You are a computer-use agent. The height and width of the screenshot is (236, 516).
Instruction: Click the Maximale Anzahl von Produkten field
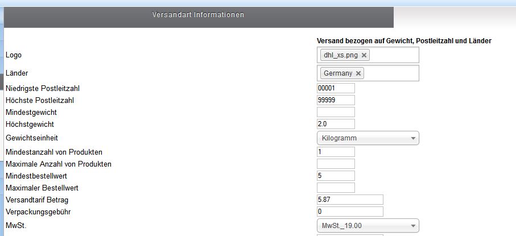point(336,164)
